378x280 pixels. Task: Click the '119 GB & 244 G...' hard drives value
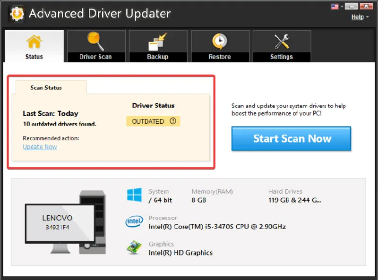tap(295, 200)
